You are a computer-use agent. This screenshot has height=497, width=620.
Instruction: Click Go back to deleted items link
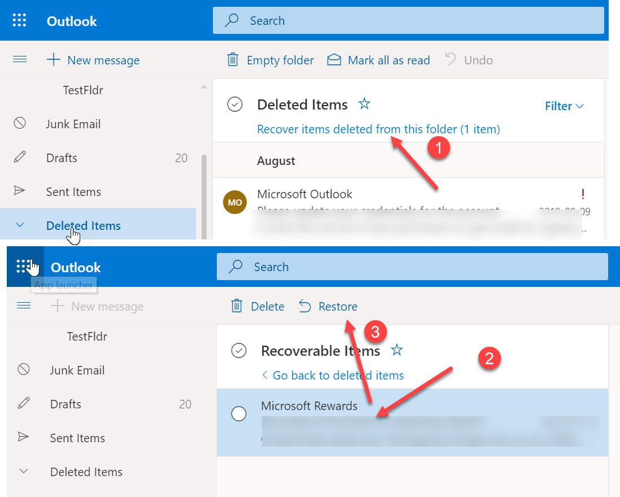[x=333, y=375]
